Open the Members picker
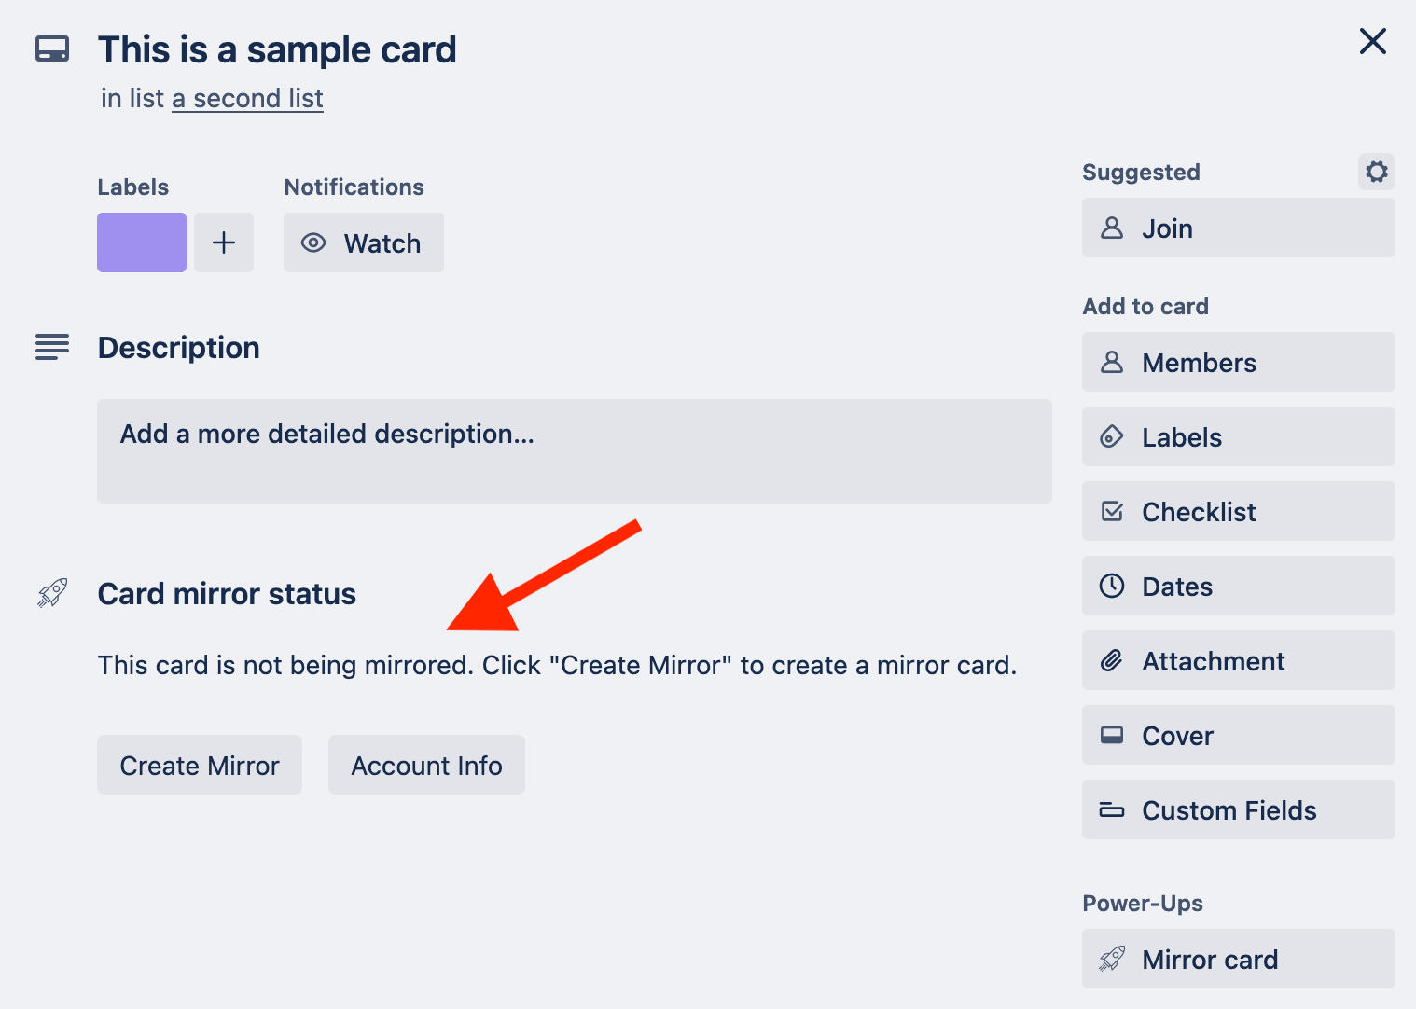Image resolution: width=1416 pixels, height=1009 pixels. pyautogui.click(x=1239, y=362)
